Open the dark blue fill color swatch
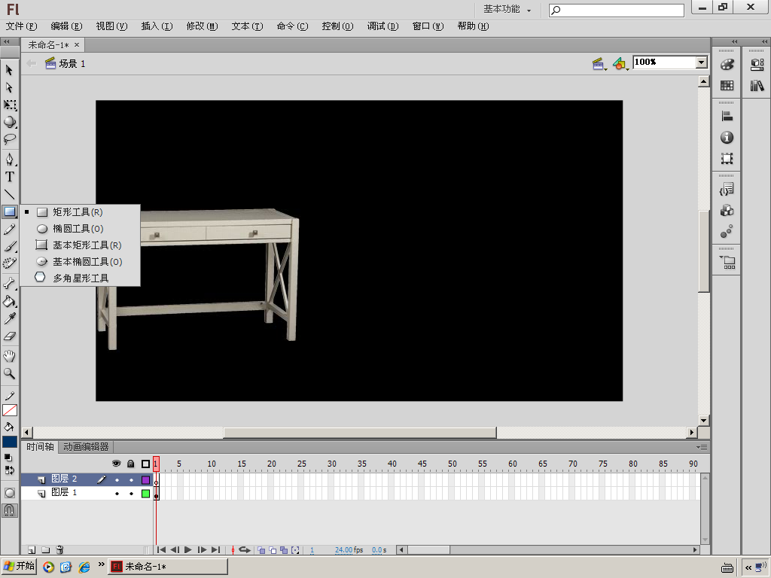Viewport: 771px width, 578px height. pos(9,442)
